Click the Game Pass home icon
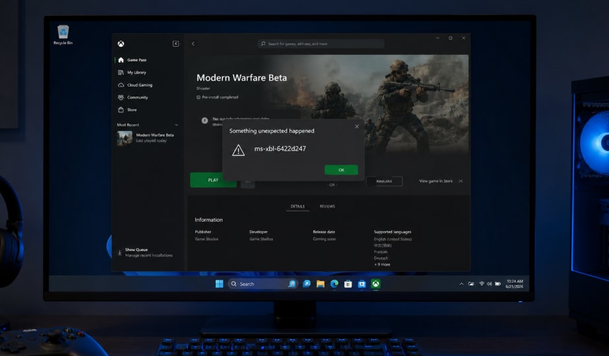Viewport: 609px width, 356px height. pyautogui.click(x=121, y=60)
